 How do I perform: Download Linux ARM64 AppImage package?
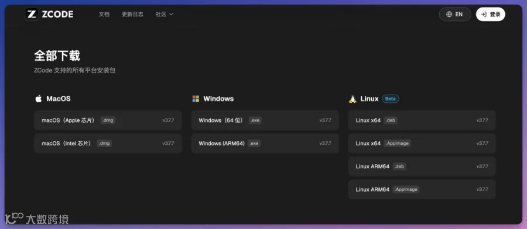tap(422, 189)
